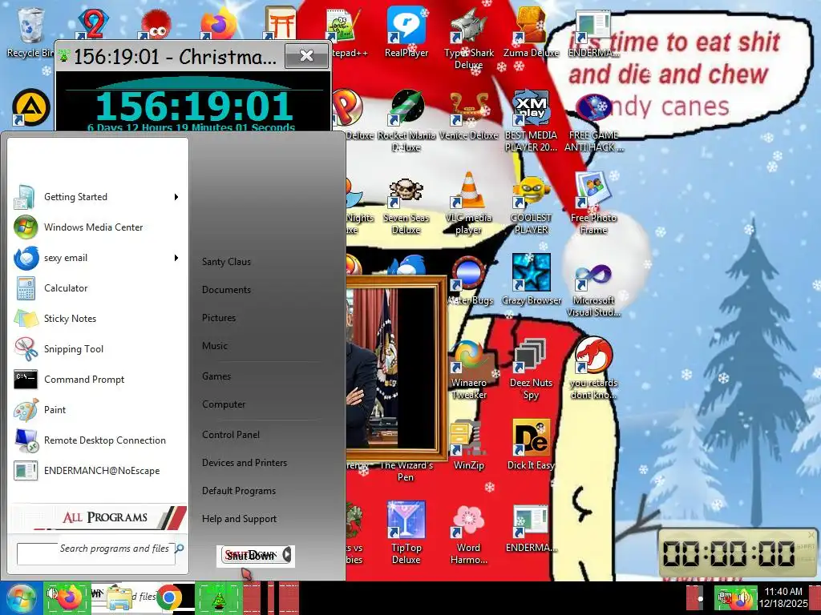Click the All Programs button

point(99,517)
